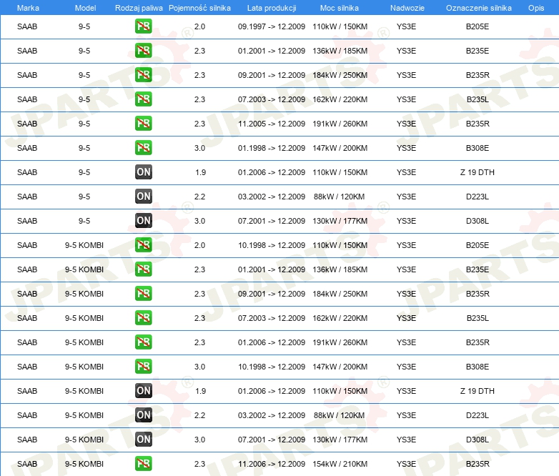Viewport: 559px width, 476px height.
Task: Click engine code B235L in the 9-5 KOMBI row
Action: point(478,317)
